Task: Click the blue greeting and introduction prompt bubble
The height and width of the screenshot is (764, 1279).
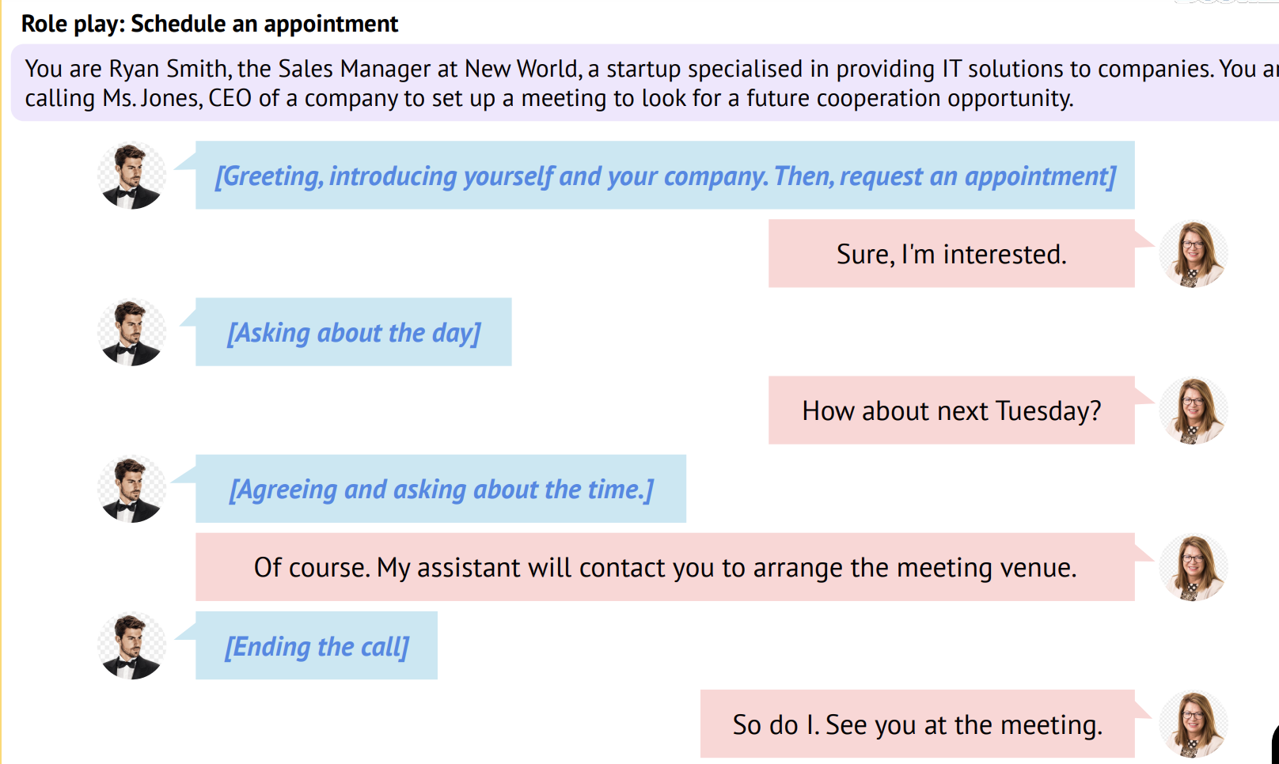Action: pyautogui.click(x=665, y=176)
